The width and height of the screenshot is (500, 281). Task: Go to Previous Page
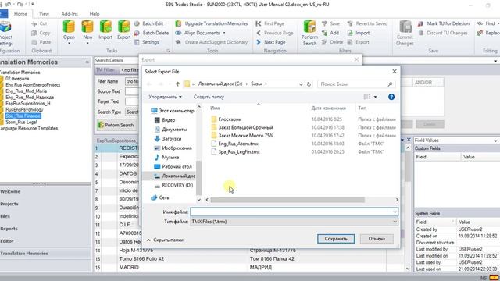[274, 33]
